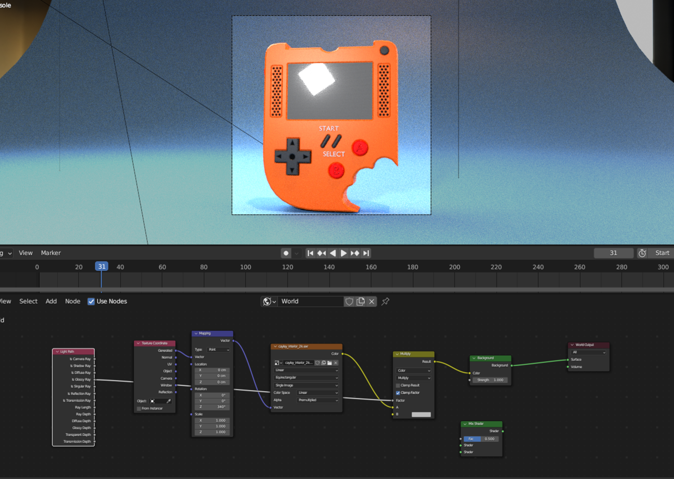Viewport: 674px width, 479px height.
Task: Enable Clamp Result on the Multiply node
Action: click(397, 385)
